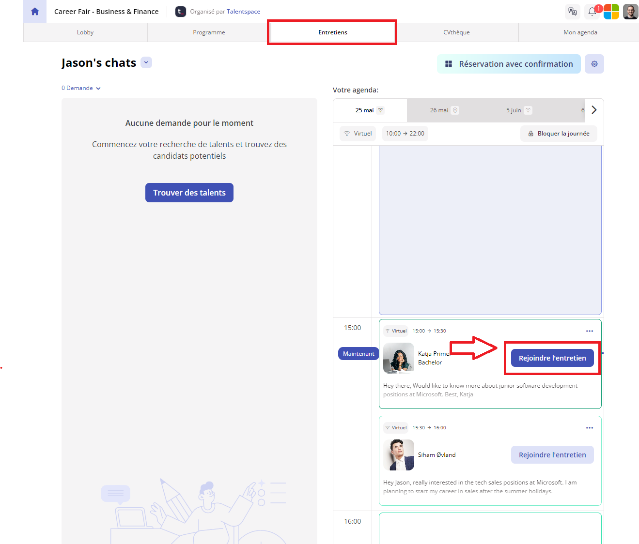Toggle Bloquer la journée
Screen dimensions: 639x544
click(x=559, y=134)
